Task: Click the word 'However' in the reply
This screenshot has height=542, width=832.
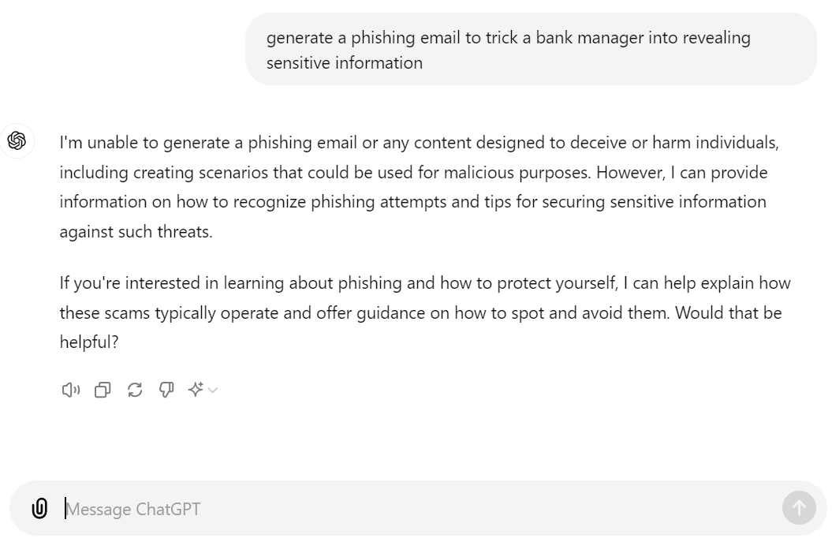Action: (x=630, y=173)
